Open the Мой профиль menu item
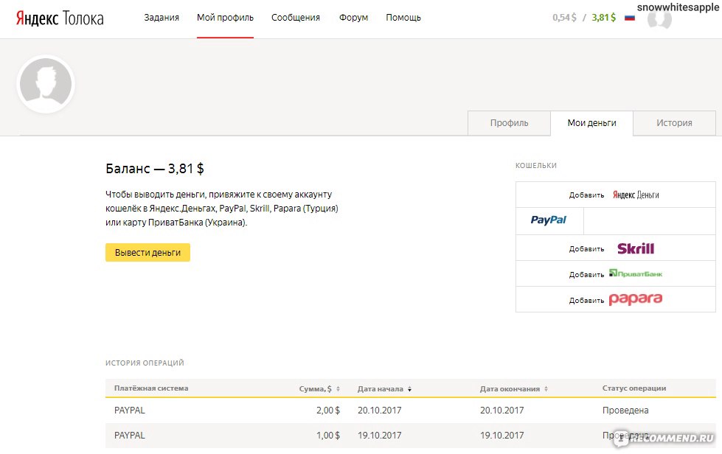This screenshot has height=454, width=722. [x=225, y=18]
